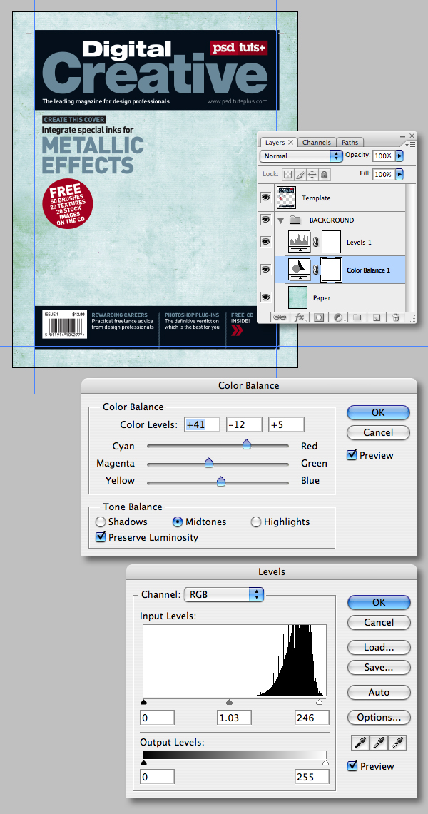The width and height of the screenshot is (428, 814).
Task: Click the Options... button in Levels
Action: (379, 718)
